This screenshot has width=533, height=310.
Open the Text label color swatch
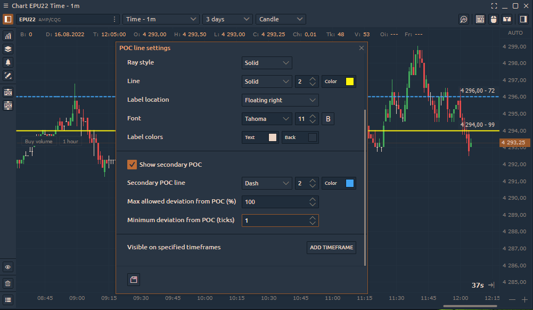(272, 137)
